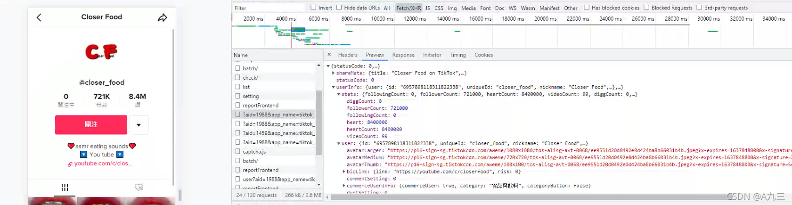Collapse the stats object
This screenshot has height=205, width=792.
coord(339,94)
